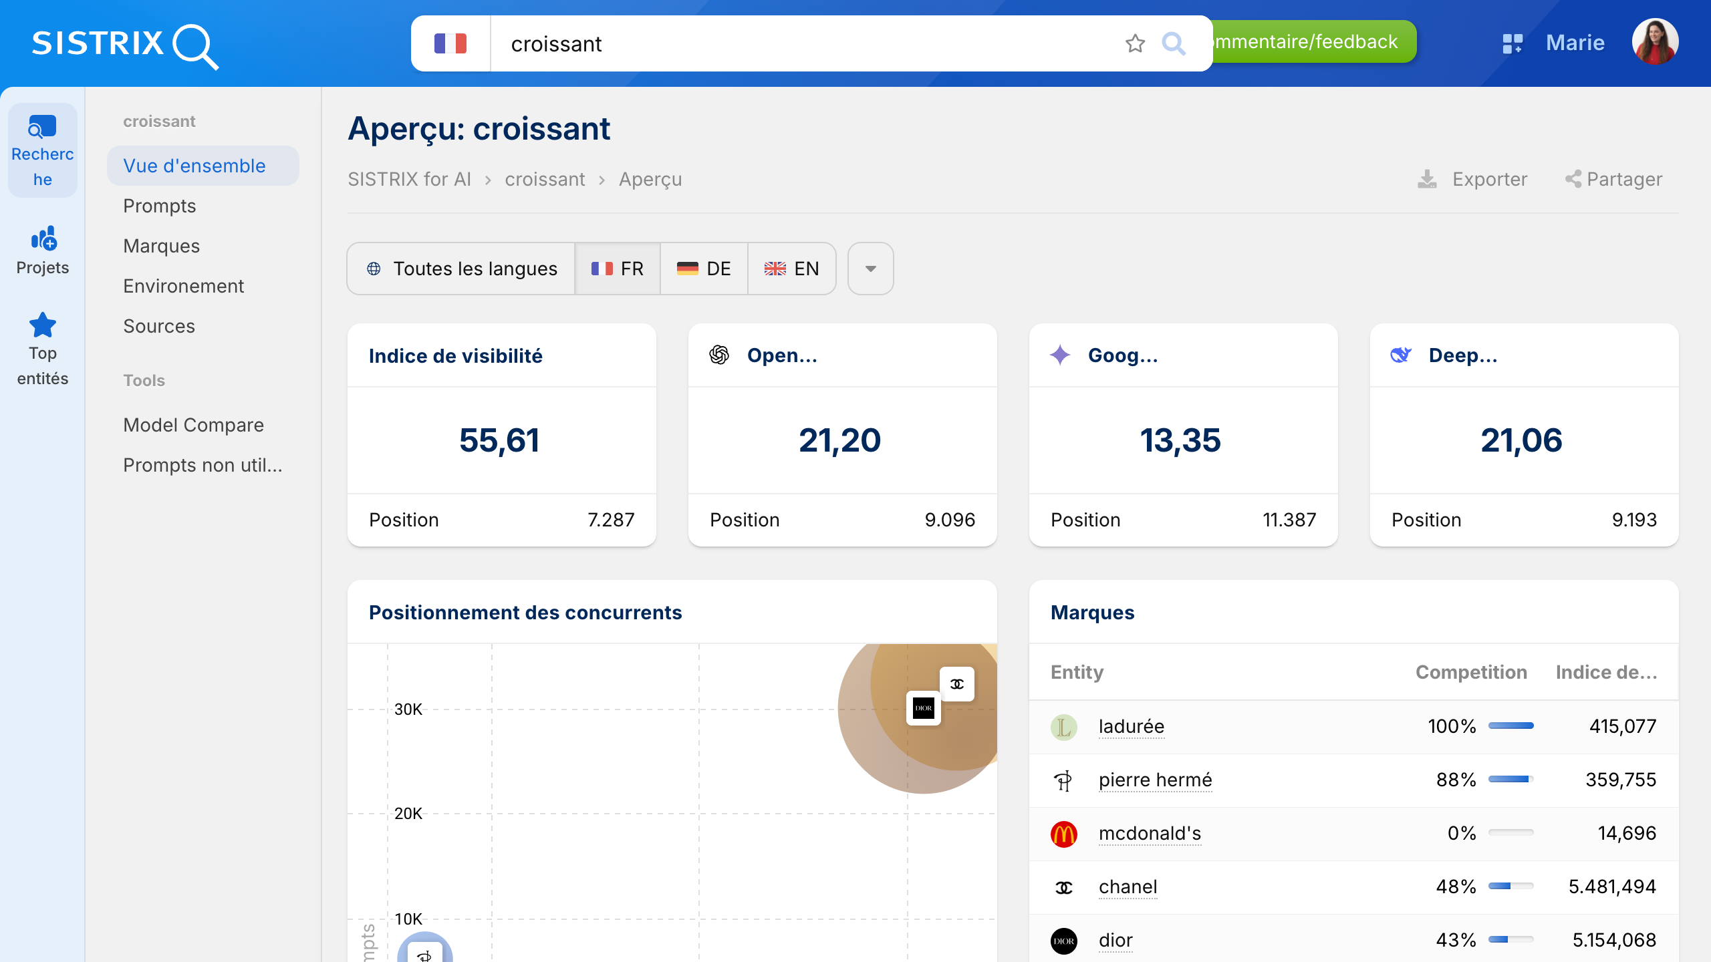Click SISTRIX for AI breadcrumb
1711x962 pixels.
(409, 179)
